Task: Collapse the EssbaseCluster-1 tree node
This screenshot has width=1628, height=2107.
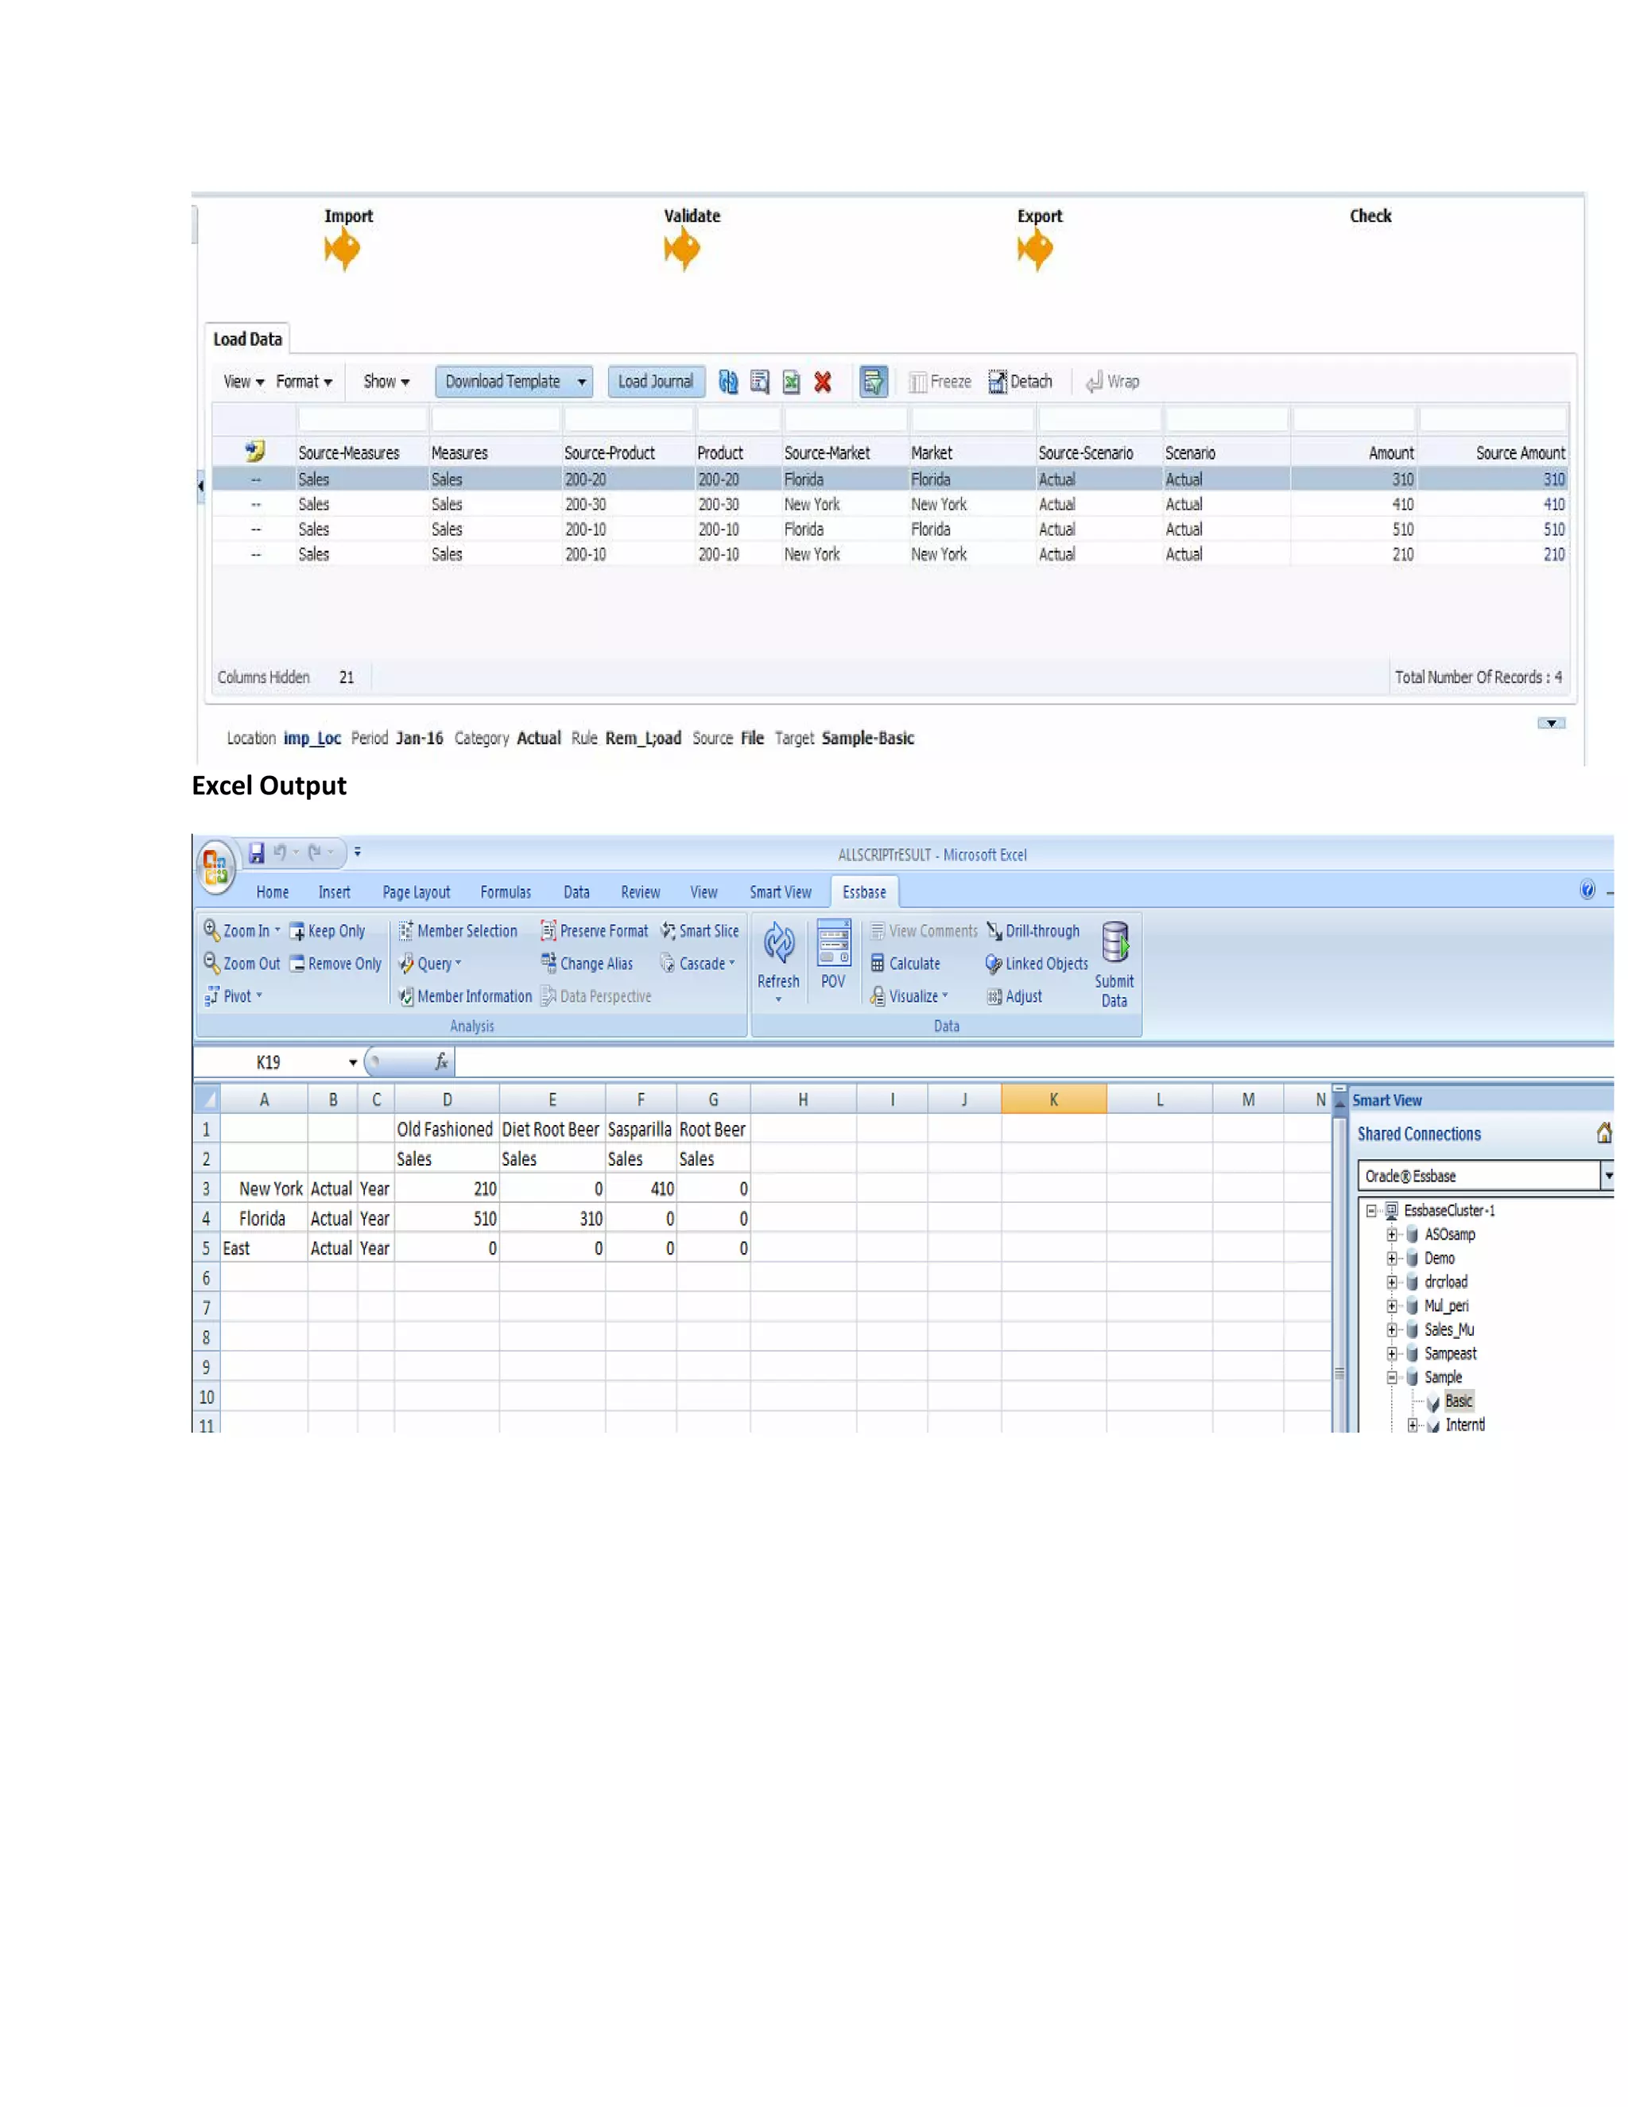Action: [1371, 1211]
